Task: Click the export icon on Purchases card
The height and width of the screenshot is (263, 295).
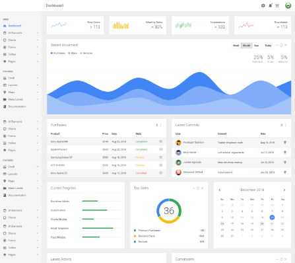Action: (157, 125)
